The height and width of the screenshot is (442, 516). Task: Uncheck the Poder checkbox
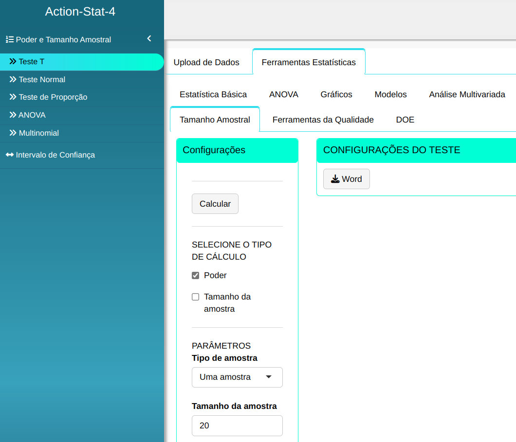196,276
